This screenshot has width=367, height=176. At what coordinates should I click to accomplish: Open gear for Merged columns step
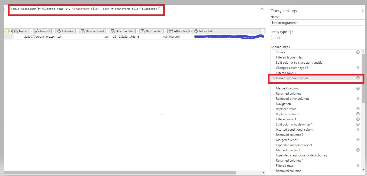click(x=358, y=88)
